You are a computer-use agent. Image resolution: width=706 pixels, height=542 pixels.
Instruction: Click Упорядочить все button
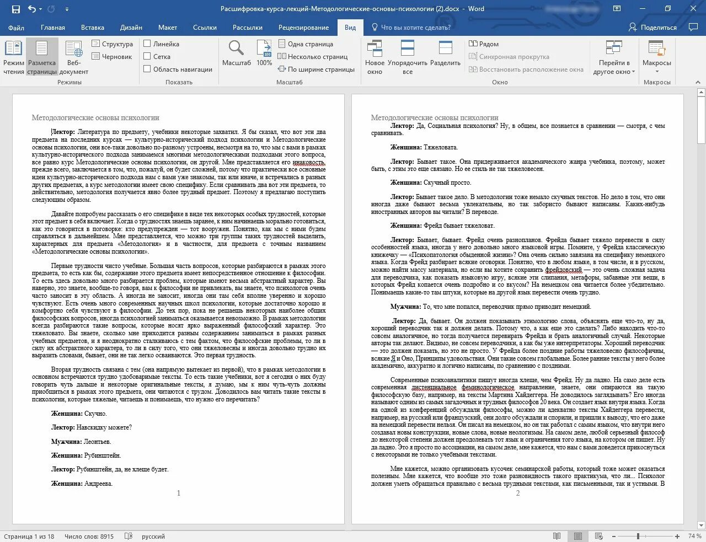pos(408,57)
